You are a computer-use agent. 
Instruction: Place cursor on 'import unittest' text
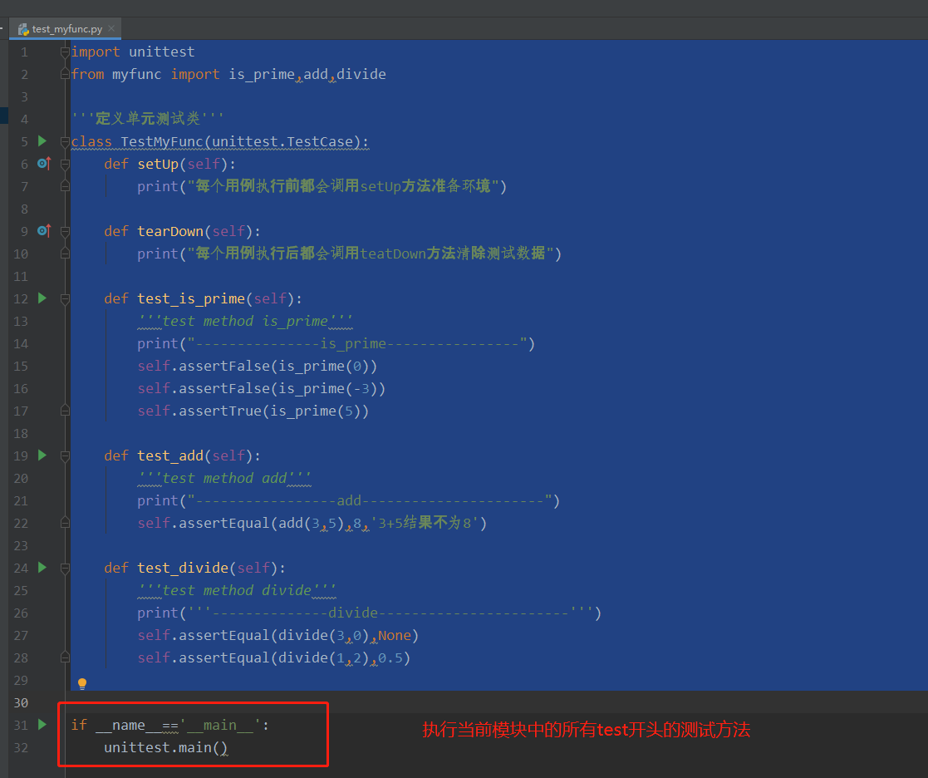133,52
